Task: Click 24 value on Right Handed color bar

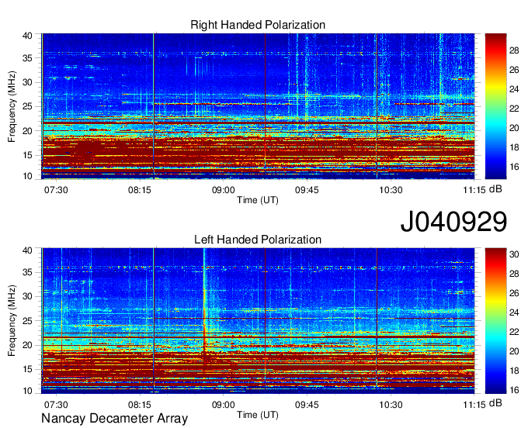Action: [514, 89]
